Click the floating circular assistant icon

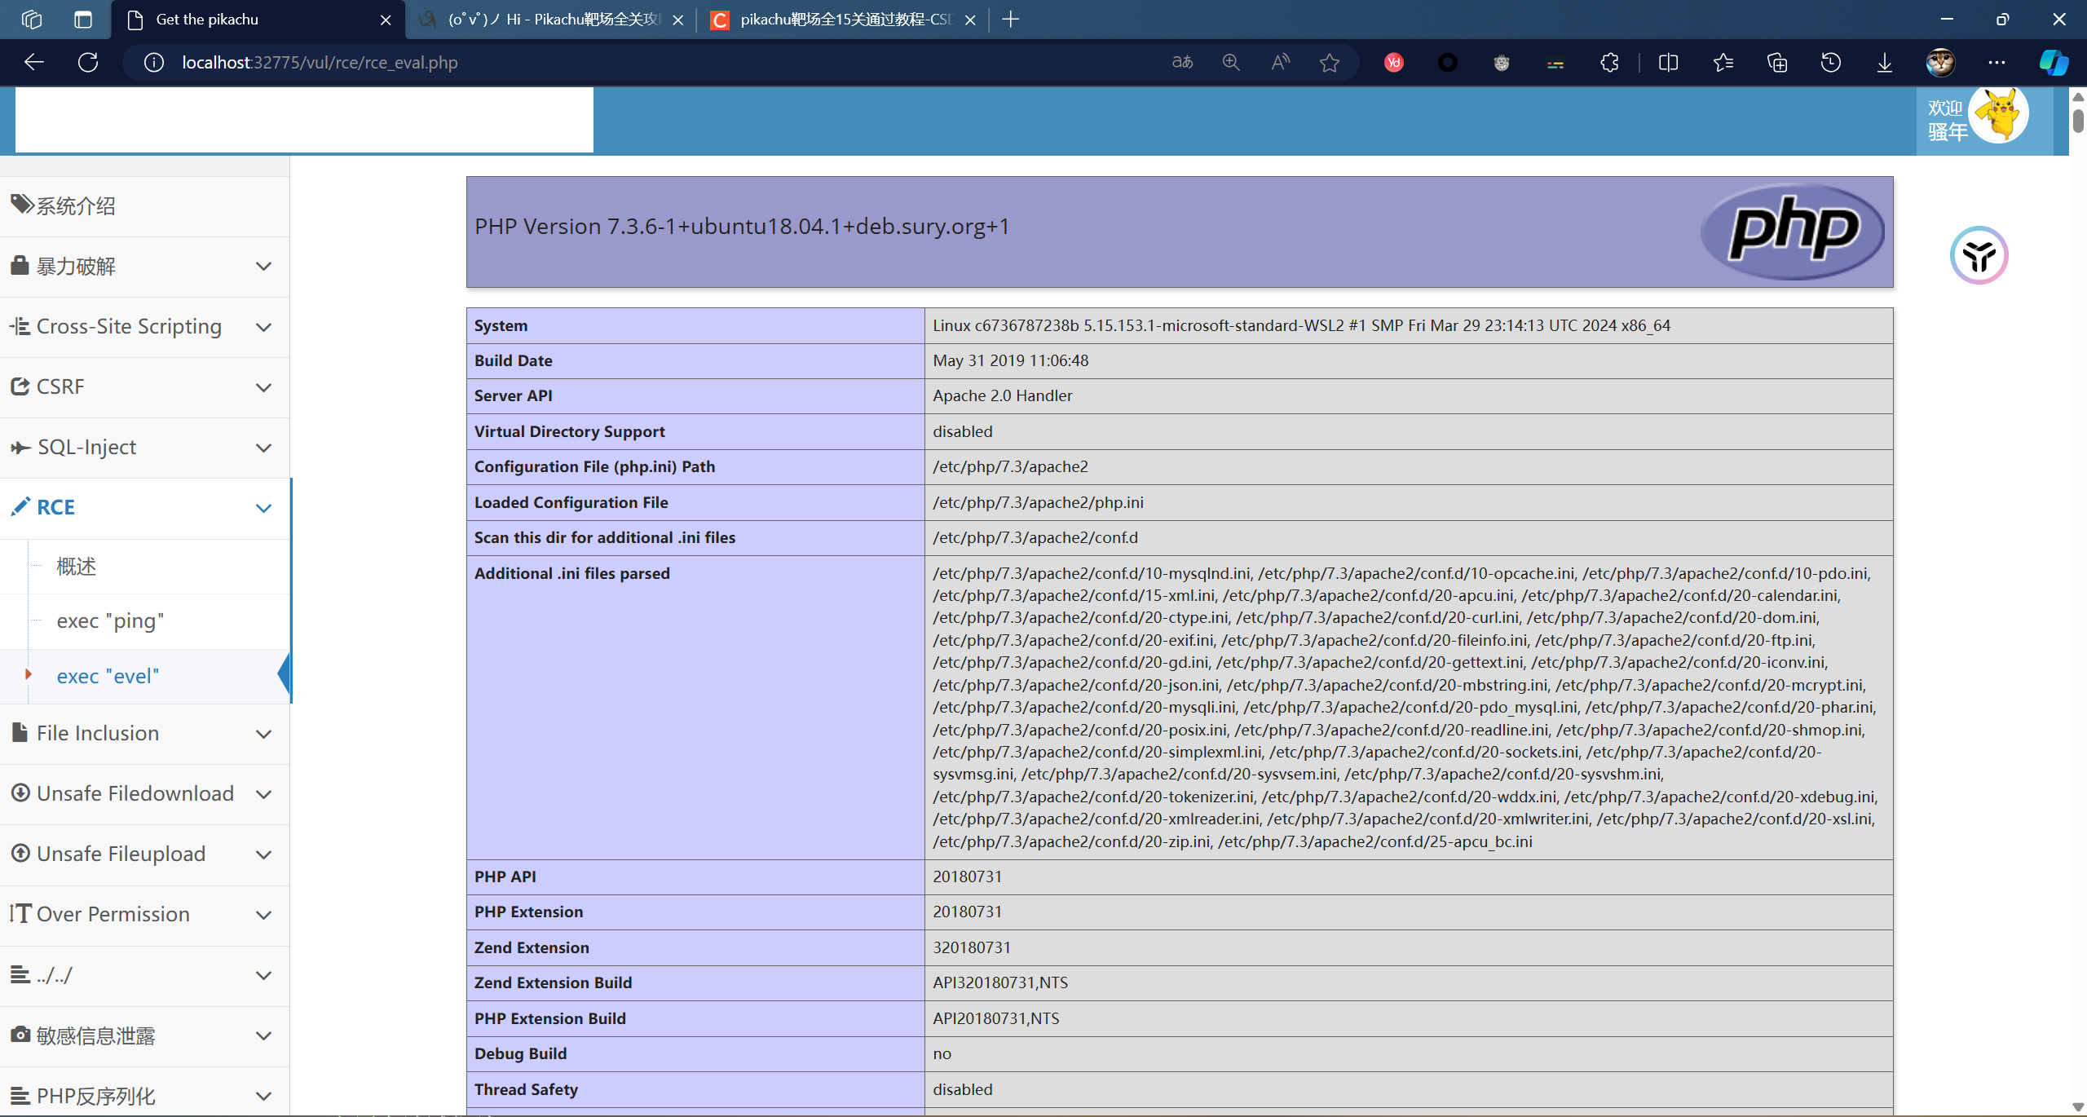coord(1979,255)
